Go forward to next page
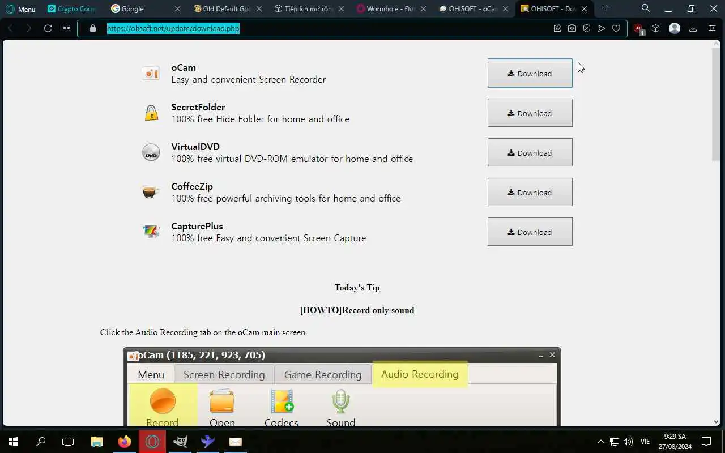This screenshot has height=453, width=725. tap(28, 28)
